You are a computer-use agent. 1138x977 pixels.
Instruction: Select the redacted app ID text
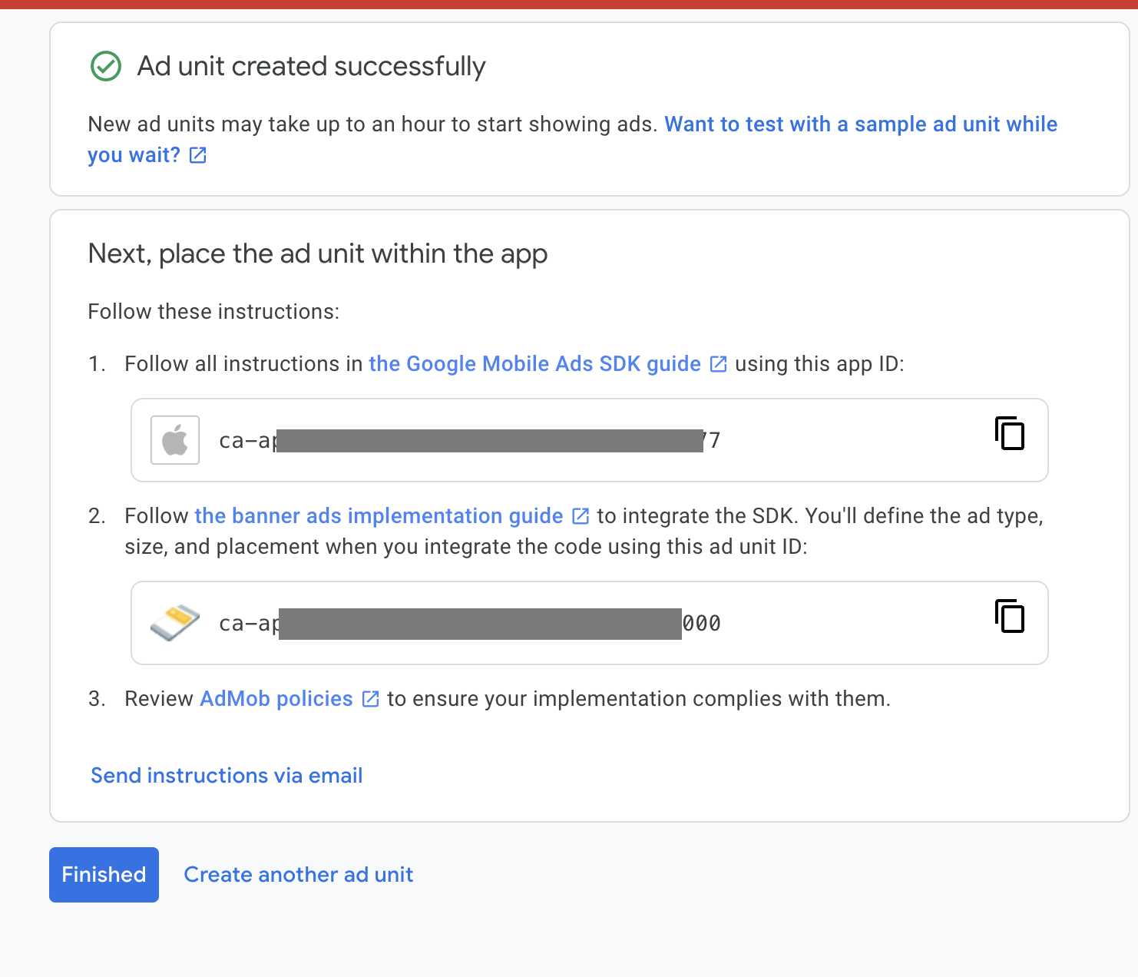469,441
